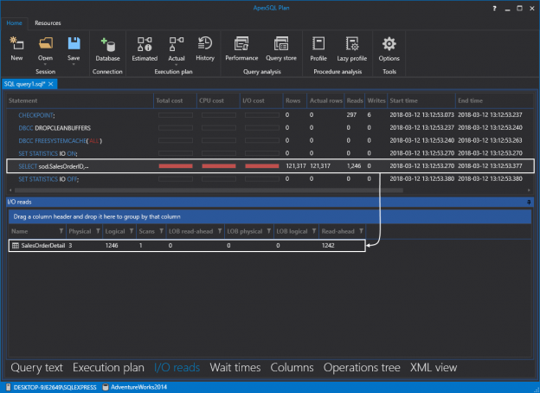This screenshot has width=540, height=393.
Task: Sort by the I/O cost header
Action: [261, 101]
